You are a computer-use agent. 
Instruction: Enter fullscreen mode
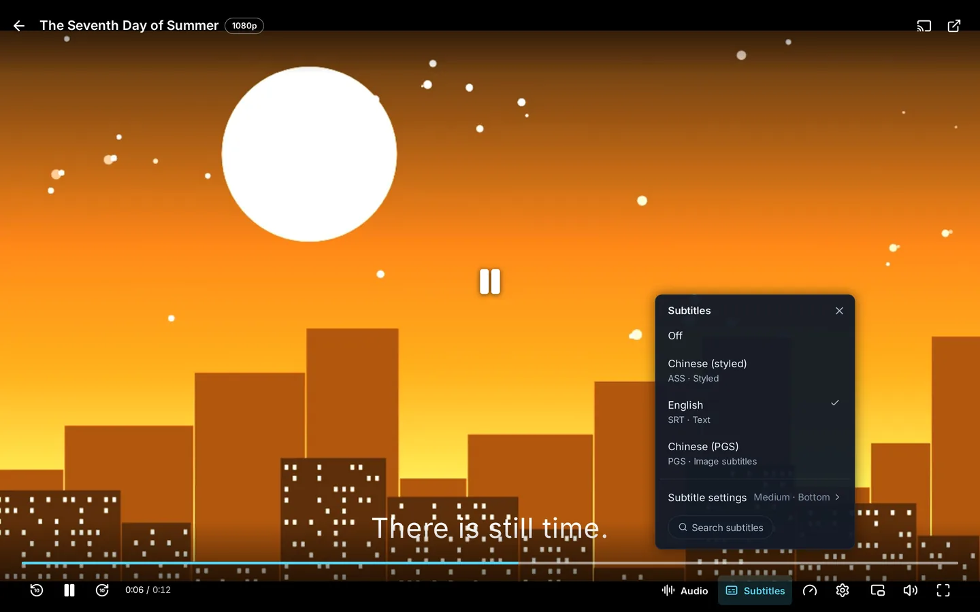[943, 591]
